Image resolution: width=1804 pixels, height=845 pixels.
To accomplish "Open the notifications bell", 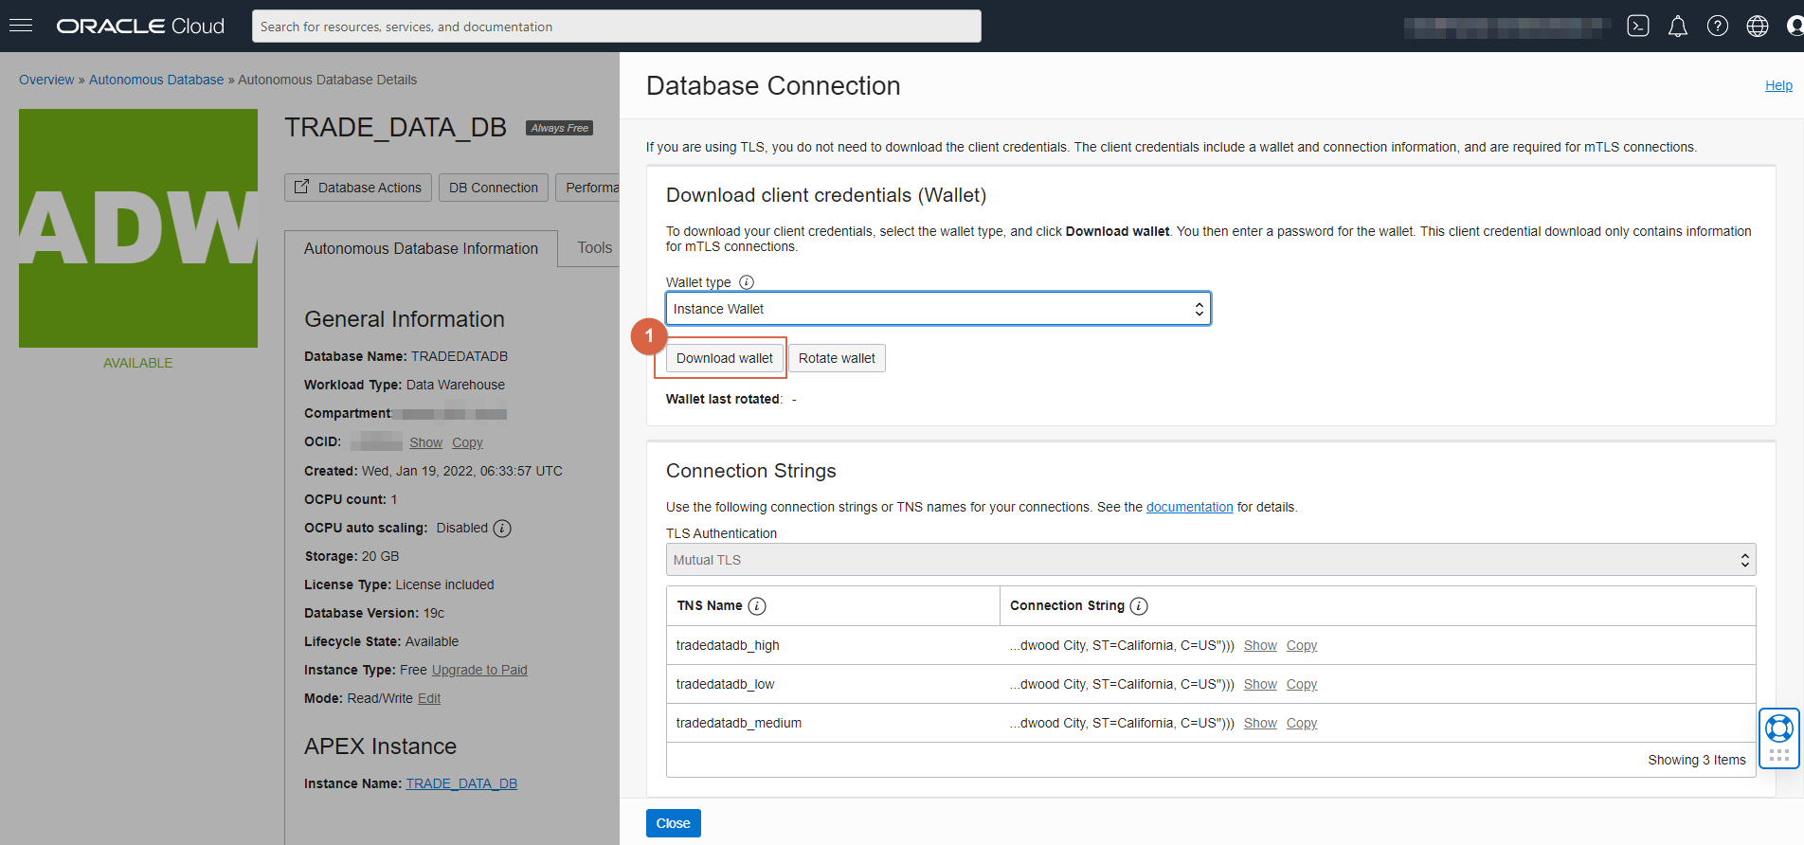I will [x=1678, y=26].
